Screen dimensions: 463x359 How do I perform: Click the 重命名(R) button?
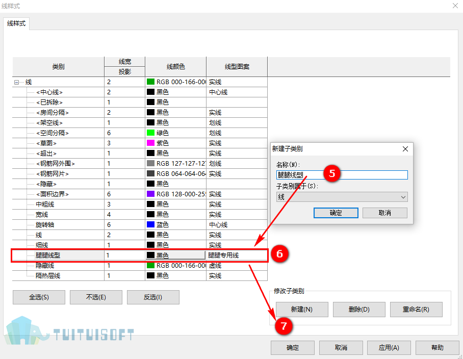(x=416, y=310)
